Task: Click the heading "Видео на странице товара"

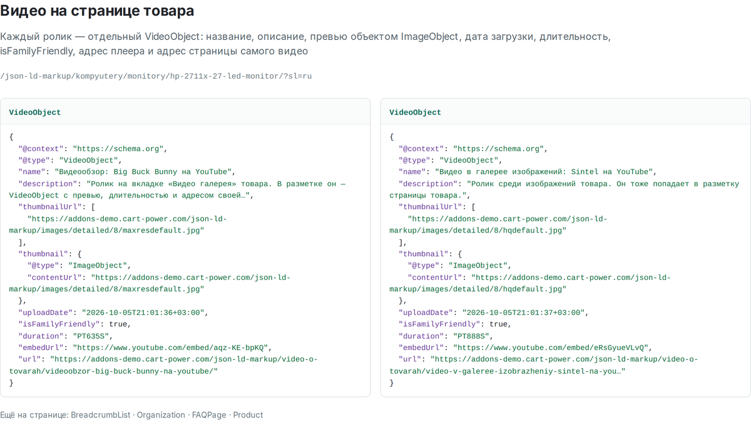Action: pyautogui.click(x=97, y=11)
